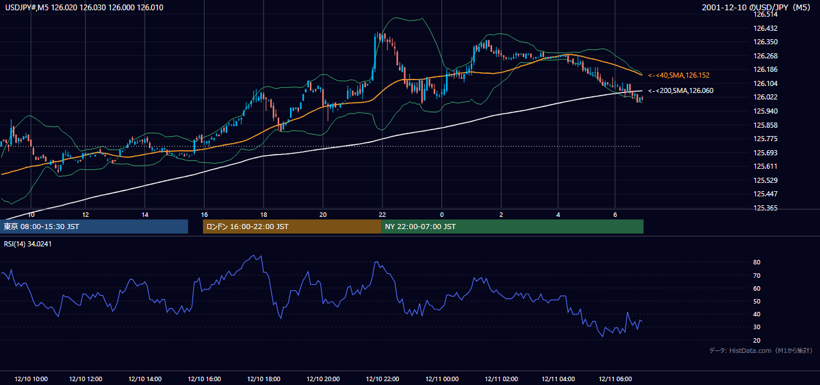The image size is (820, 385).
Task: Click price axis value 125.858
Action: coord(765,125)
